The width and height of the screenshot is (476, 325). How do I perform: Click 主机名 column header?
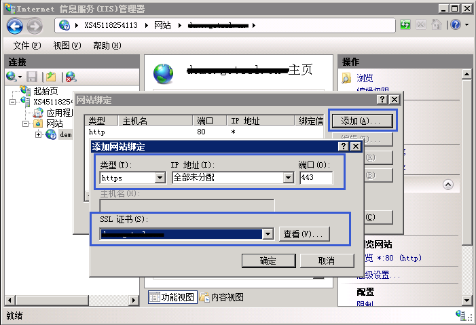155,121
